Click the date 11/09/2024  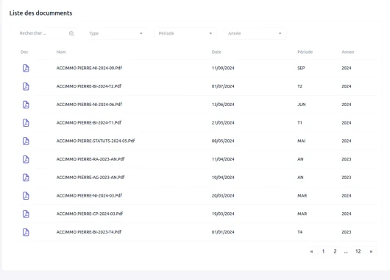click(223, 68)
